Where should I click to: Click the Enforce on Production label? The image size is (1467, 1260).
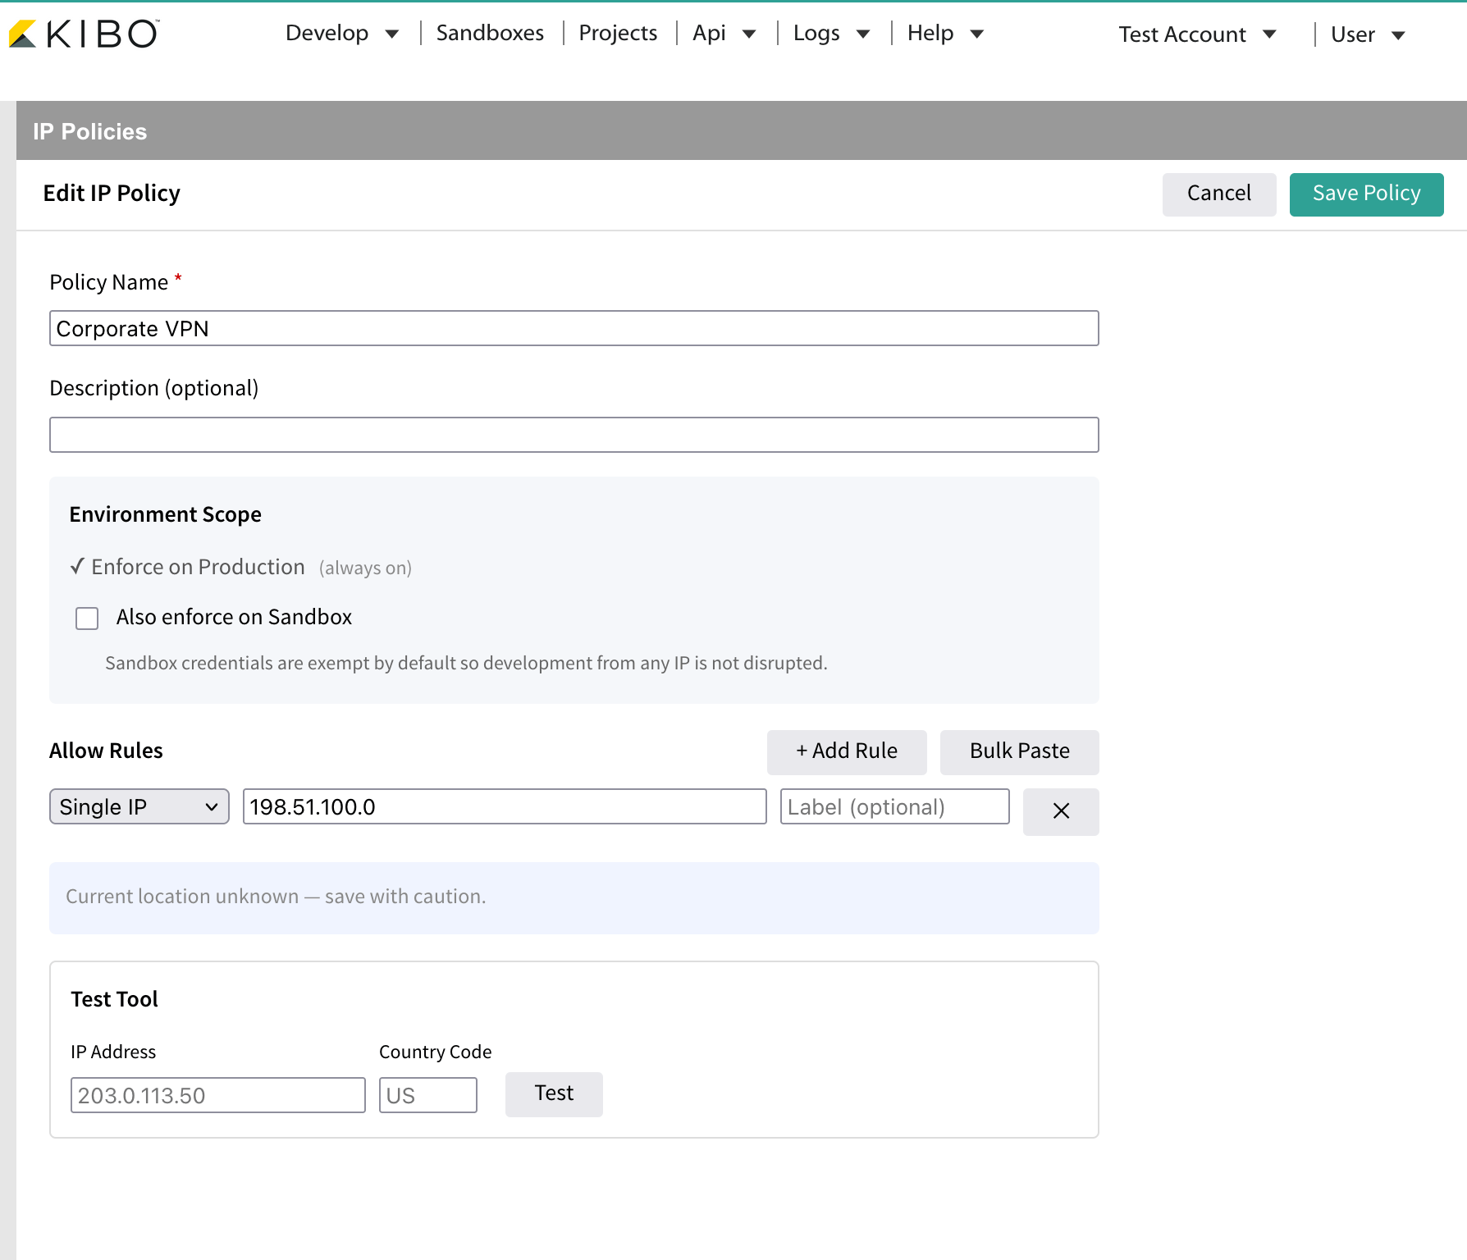(x=198, y=567)
